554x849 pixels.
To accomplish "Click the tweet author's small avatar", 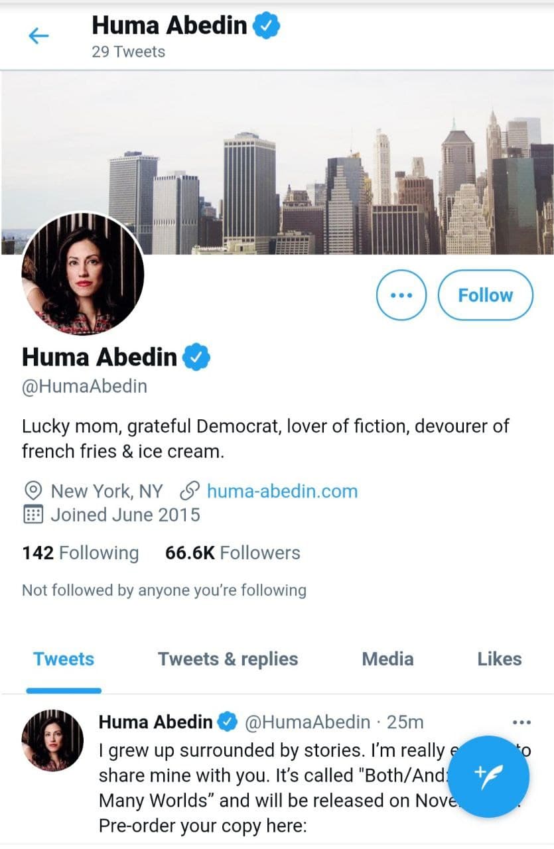I will (52, 741).
